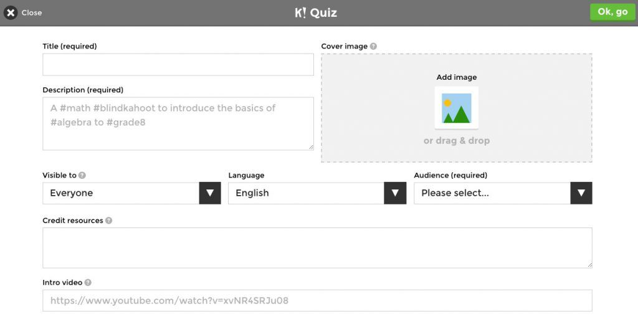
Task: Open the Visible to Everyone dropdown
Action: click(x=132, y=193)
